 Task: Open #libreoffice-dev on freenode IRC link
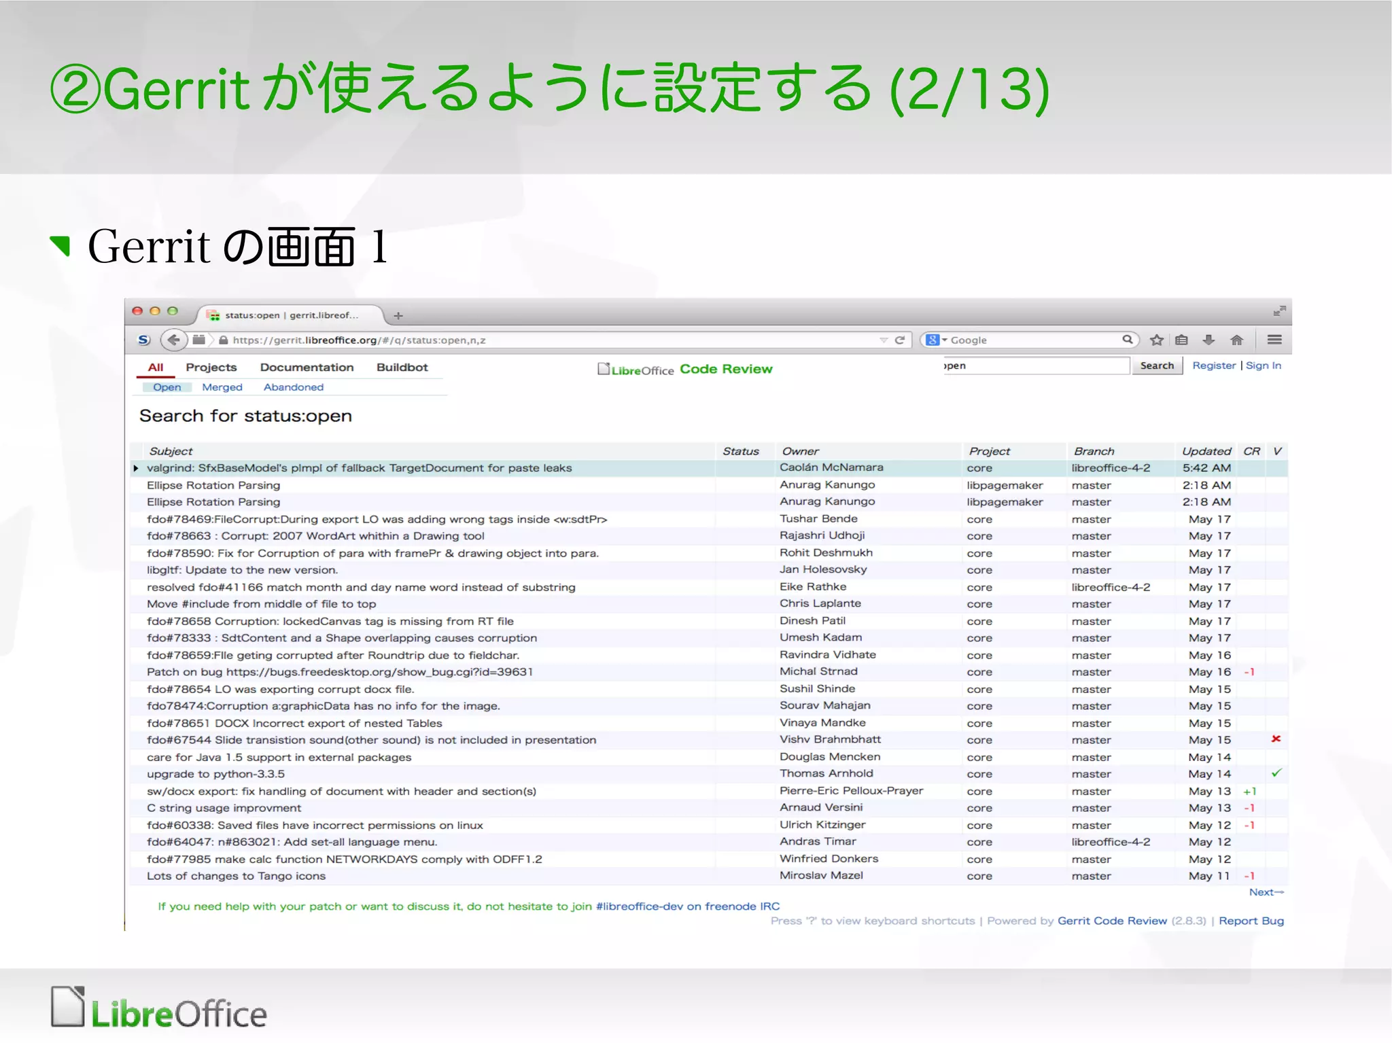688,906
